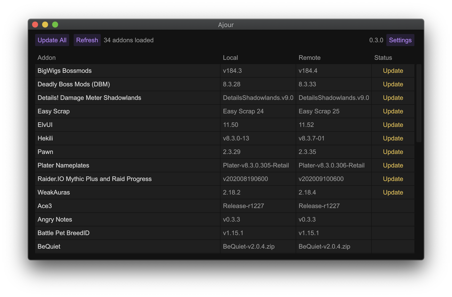Update the ElvUI addon

[393, 125]
